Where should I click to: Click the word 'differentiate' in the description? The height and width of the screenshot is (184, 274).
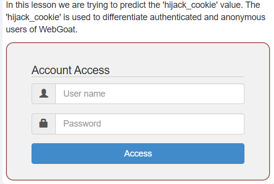125,17
